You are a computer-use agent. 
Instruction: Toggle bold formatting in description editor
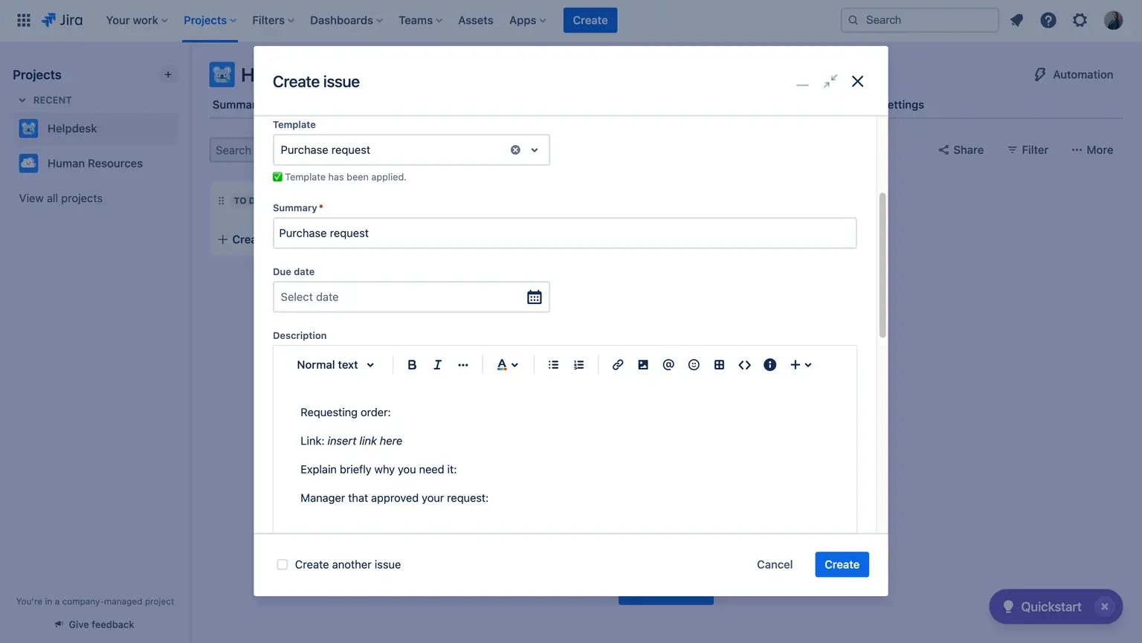tap(412, 365)
